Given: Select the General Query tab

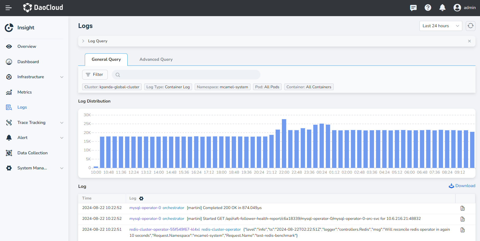Looking at the screenshot, I should 106,59.
